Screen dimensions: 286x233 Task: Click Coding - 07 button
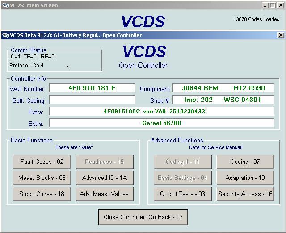[x=245, y=162]
